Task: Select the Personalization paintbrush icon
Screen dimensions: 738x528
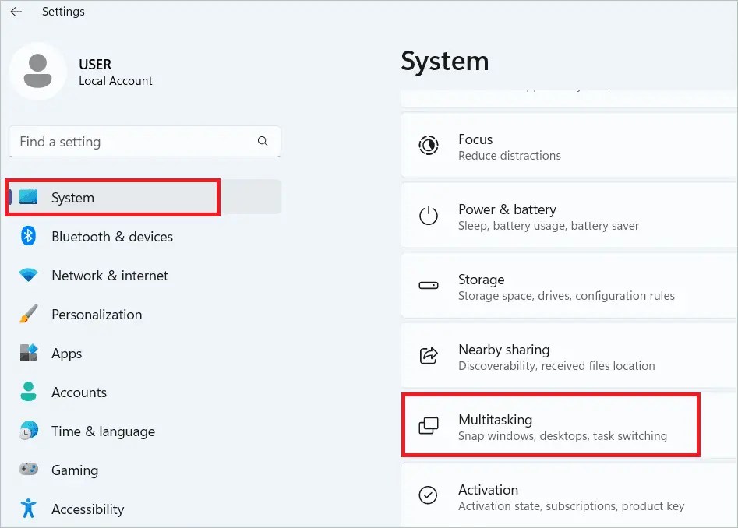Action: coord(28,315)
